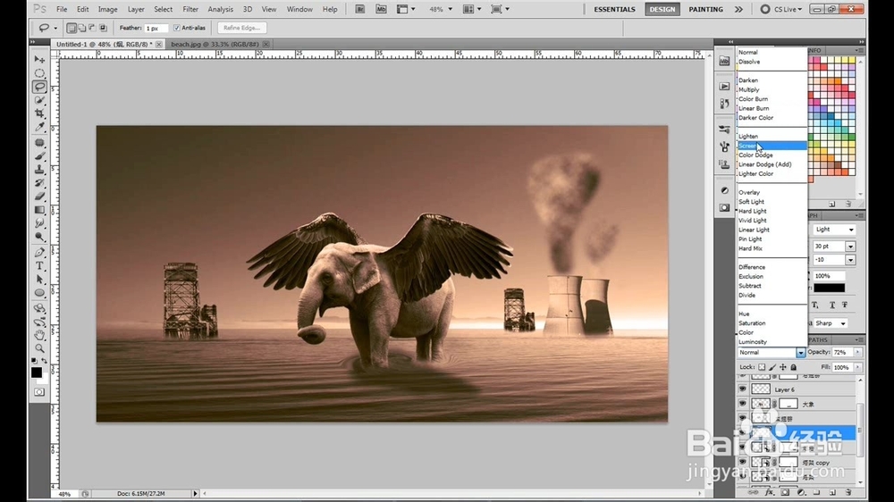Viewport: 894px width, 502px height.
Task: Launch Mini Bridge from application bar
Action: point(381,9)
